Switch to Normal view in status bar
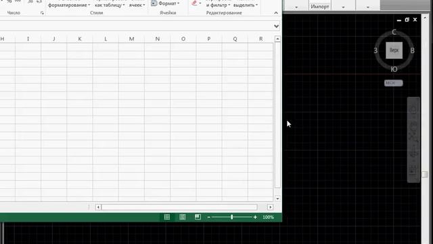433x244 pixels. pos(167,217)
